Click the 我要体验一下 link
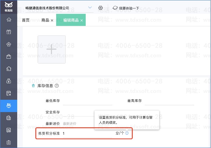This screenshot has height=148, width=211. 127,8
